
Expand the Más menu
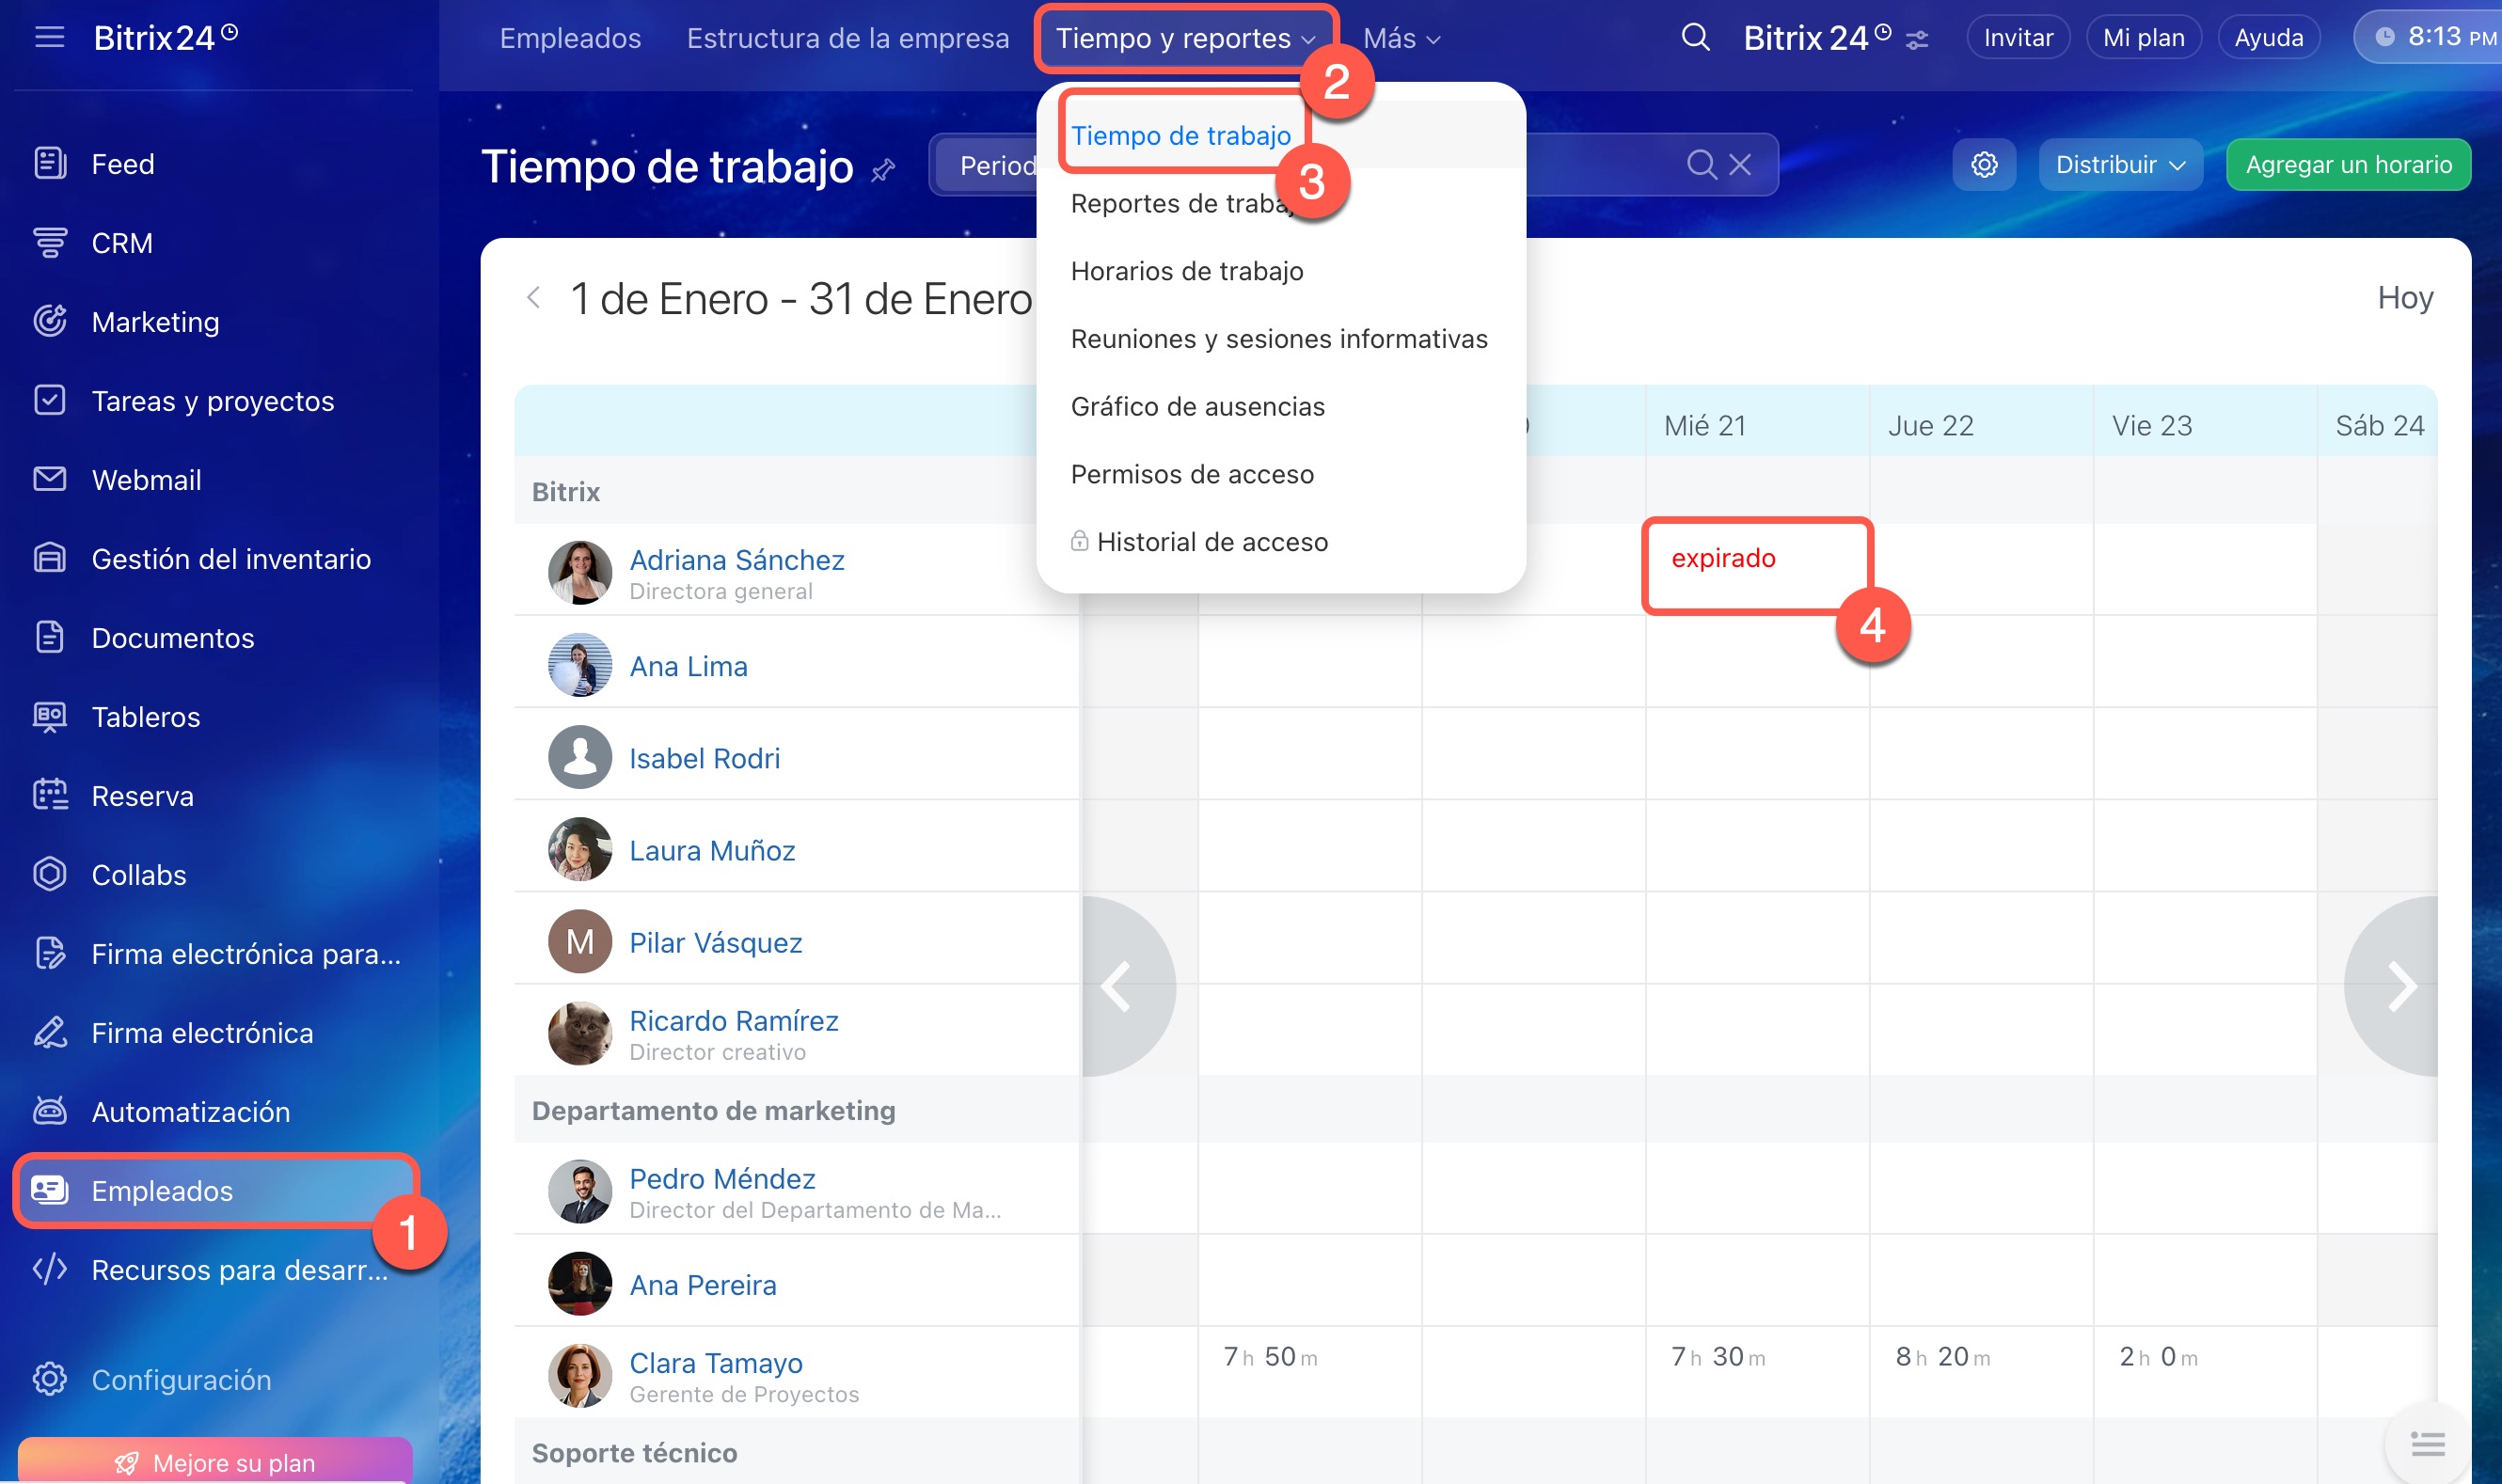pos(1401,38)
